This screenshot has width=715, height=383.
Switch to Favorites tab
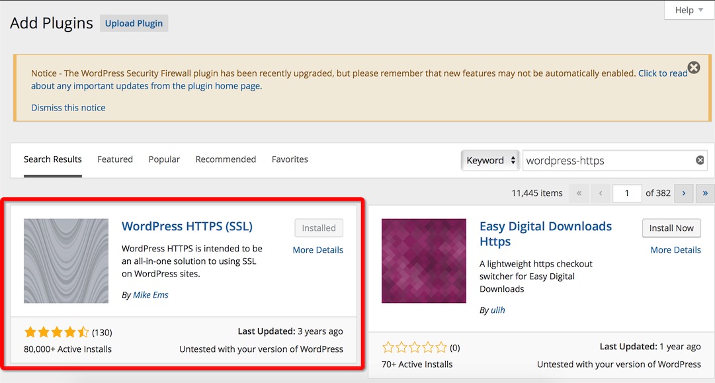pos(290,159)
